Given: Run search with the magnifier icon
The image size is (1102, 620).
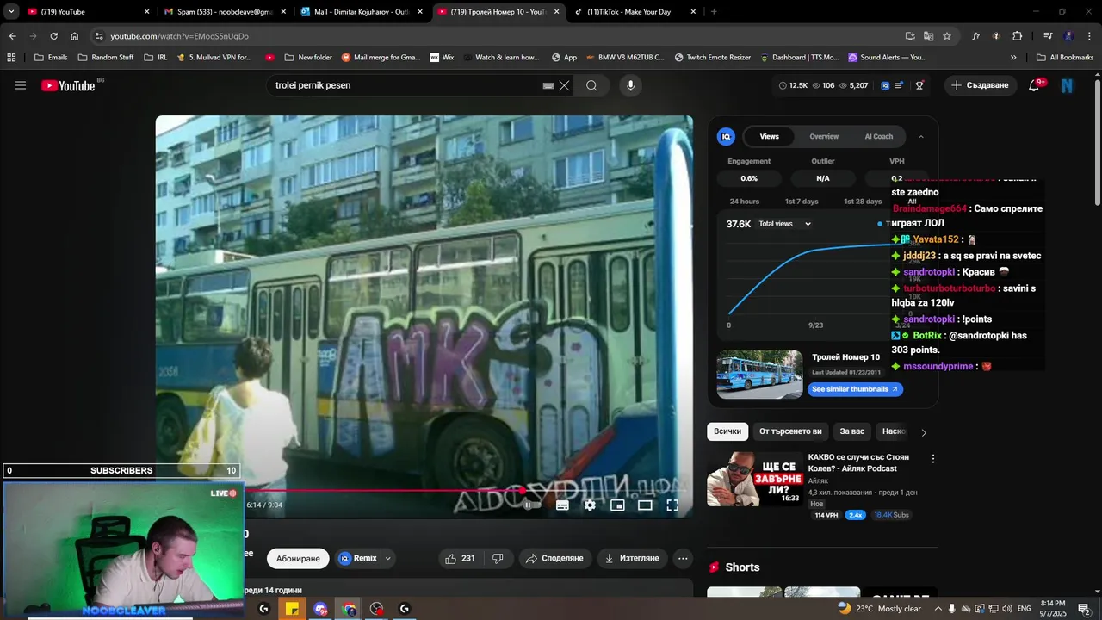Looking at the screenshot, I should point(591,85).
